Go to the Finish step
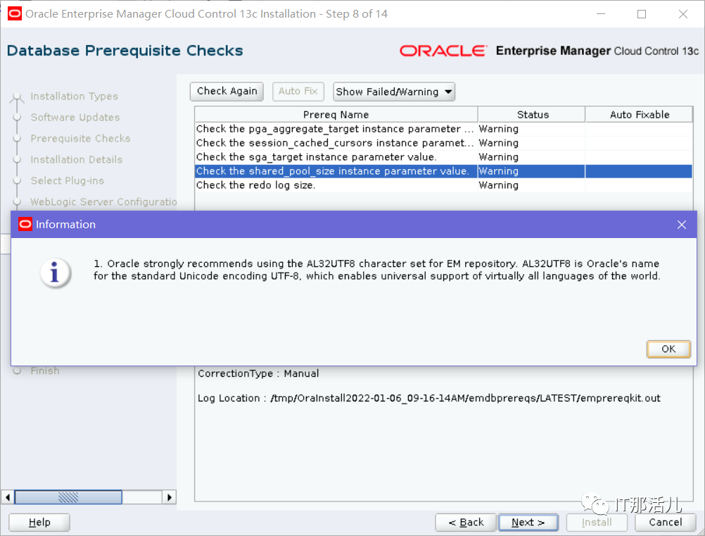 pyautogui.click(x=45, y=371)
